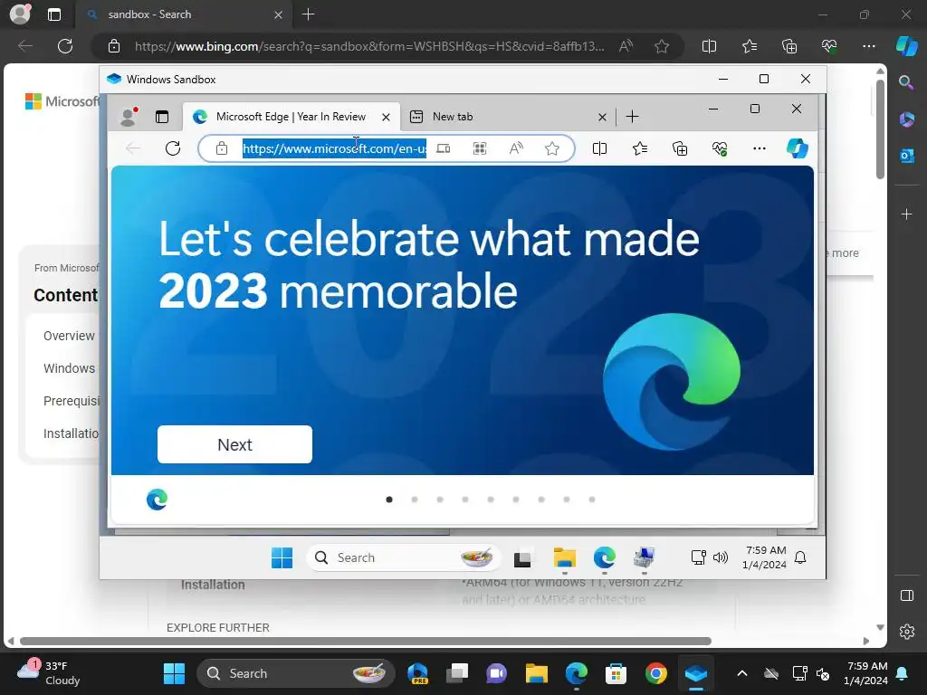Open tab actions menu in Sandbox Edge
This screenshot has height=695, width=927.
point(162,117)
